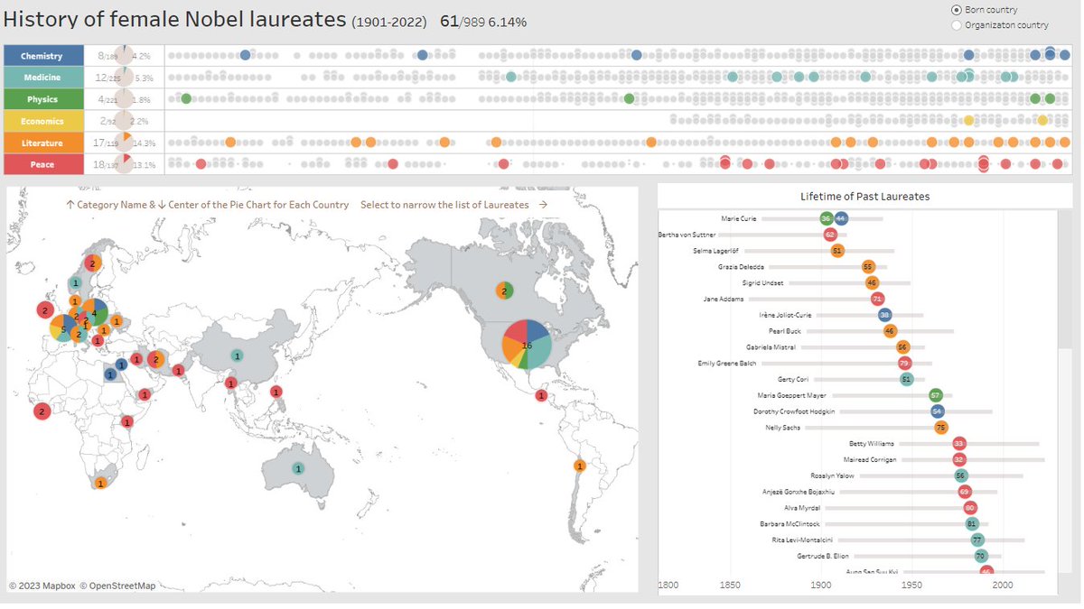Click Emily Greene Balch's circle labeled 79
This screenshot has height=609, width=1084.
905,364
